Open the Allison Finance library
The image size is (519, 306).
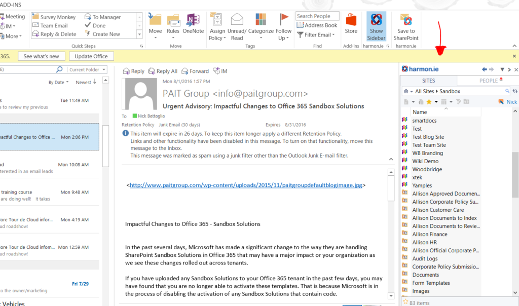point(430,234)
